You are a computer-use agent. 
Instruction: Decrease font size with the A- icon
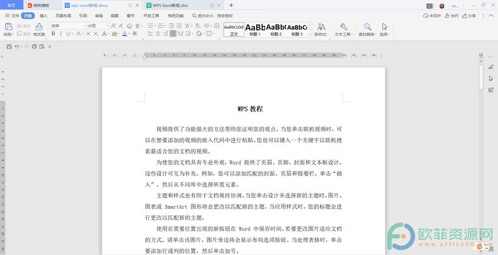pyautogui.click(x=121, y=26)
